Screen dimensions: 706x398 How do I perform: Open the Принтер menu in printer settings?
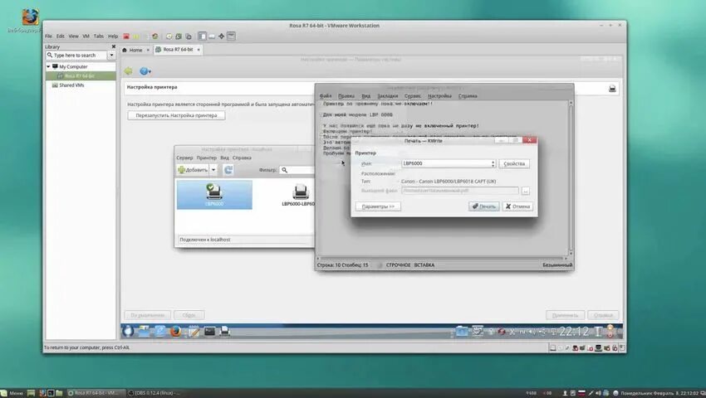click(207, 158)
